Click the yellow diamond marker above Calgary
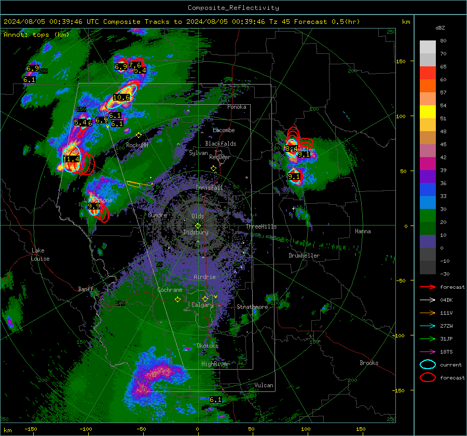 (205, 299)
